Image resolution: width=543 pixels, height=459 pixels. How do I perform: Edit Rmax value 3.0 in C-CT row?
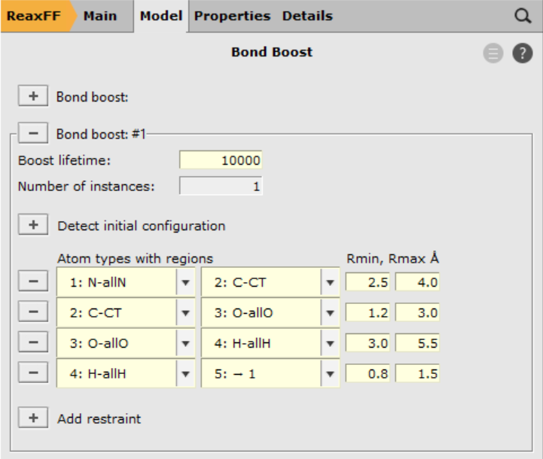click(x=417, y=312)
